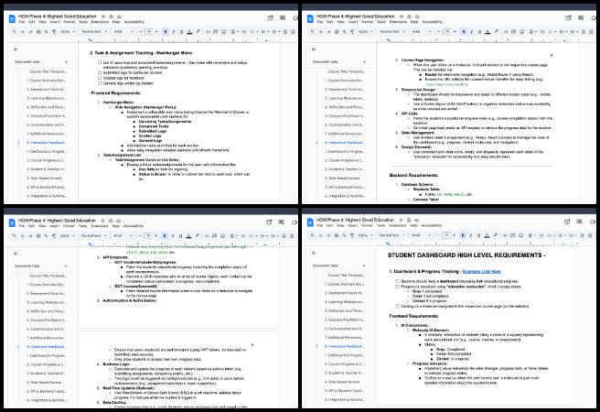Add comment via toolbar in Backend Requirements window

point(513,31)
